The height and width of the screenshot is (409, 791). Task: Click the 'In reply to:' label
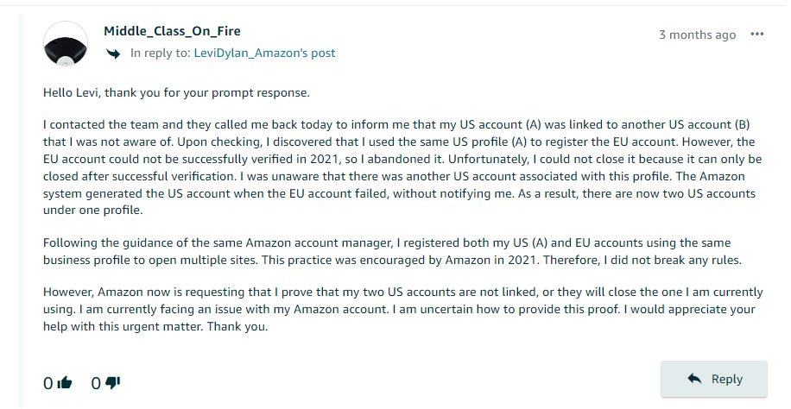point(161,53)
